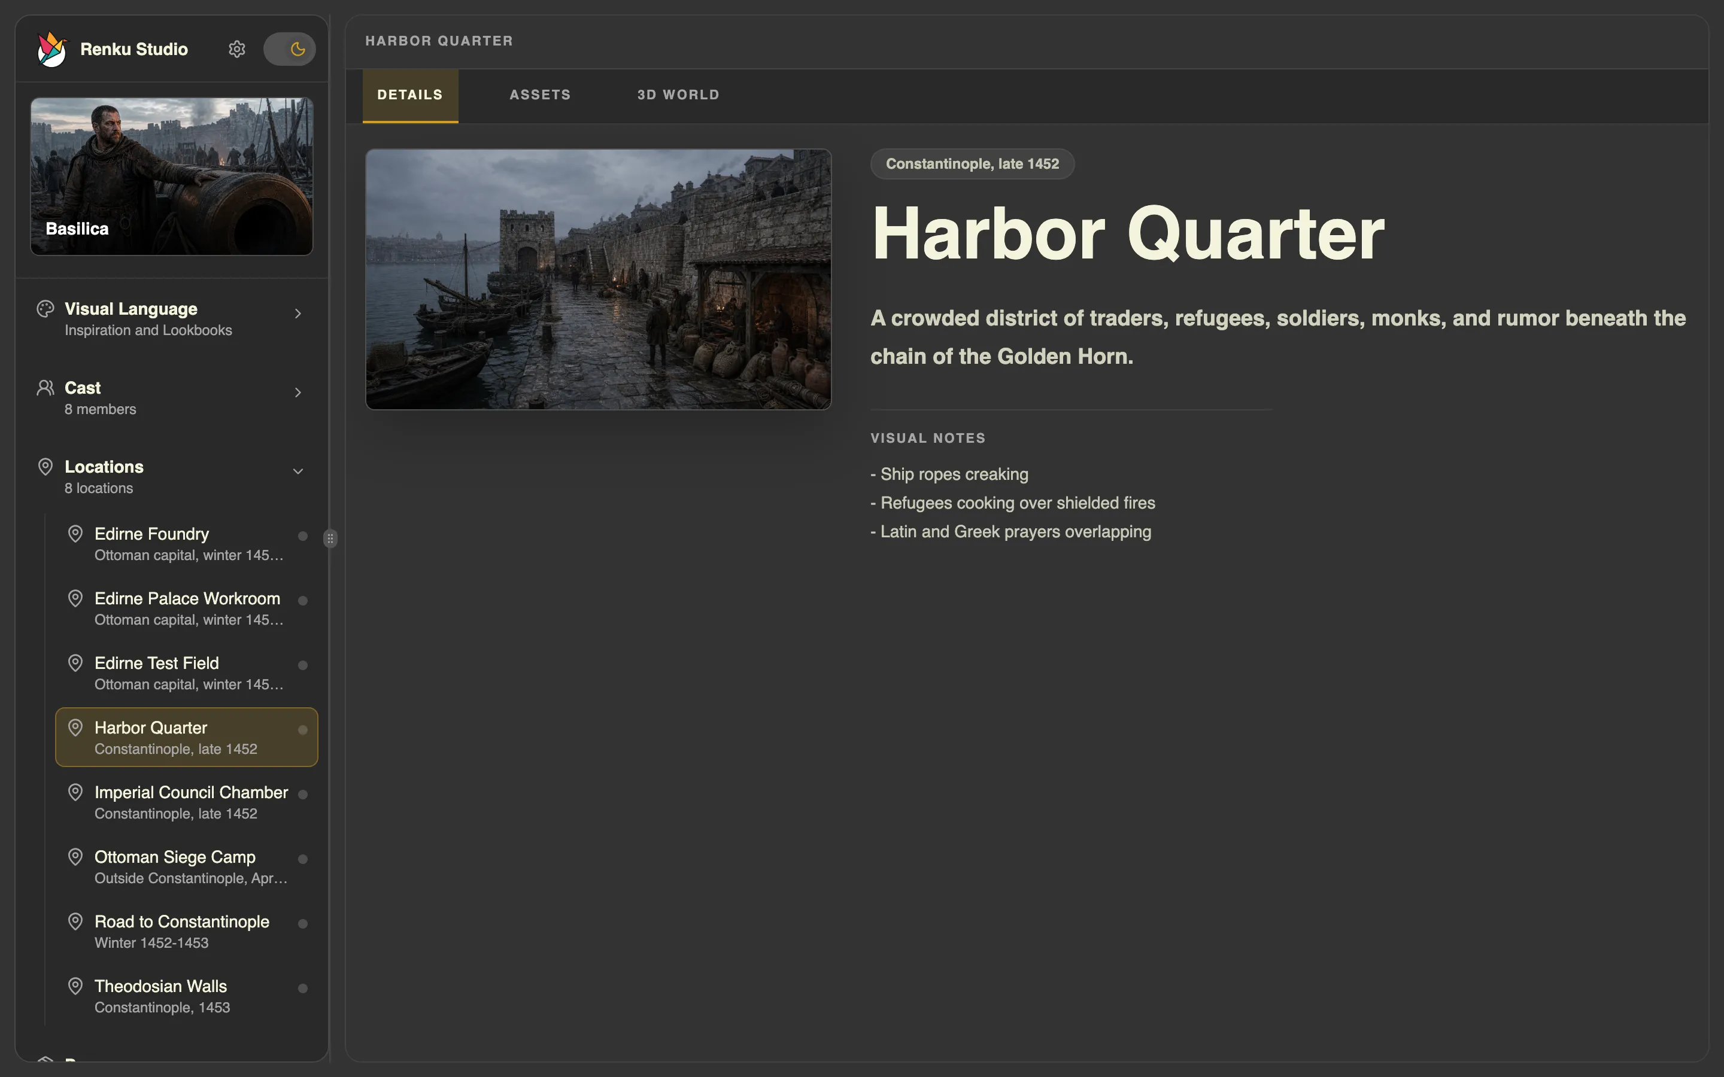Click the Harbor Quarter pin icon

(x=75, y=728)
